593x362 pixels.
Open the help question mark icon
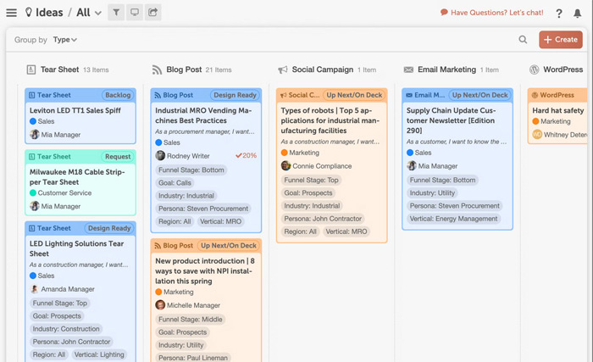[559, 14]
